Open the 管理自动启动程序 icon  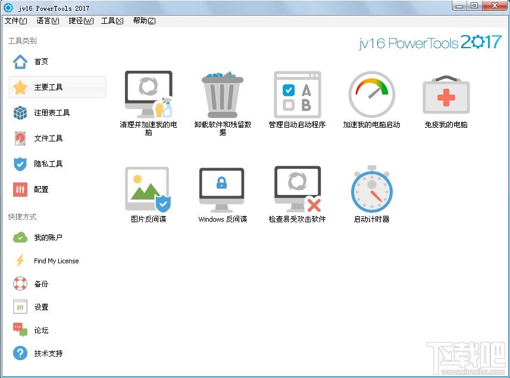[298, 94]
